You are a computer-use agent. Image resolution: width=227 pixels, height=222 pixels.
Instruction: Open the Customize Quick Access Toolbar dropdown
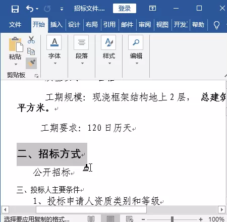[x=62, y=9]
